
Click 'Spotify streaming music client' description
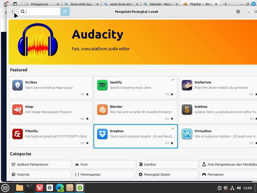tap(131, 88)
